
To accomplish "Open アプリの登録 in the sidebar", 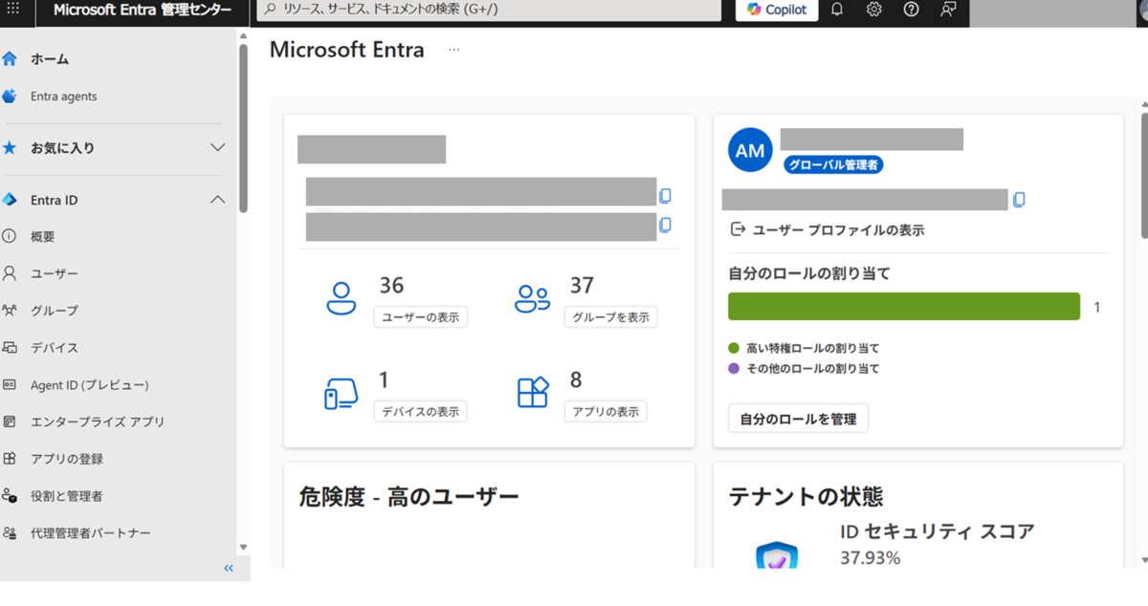I will pos(67,459).
